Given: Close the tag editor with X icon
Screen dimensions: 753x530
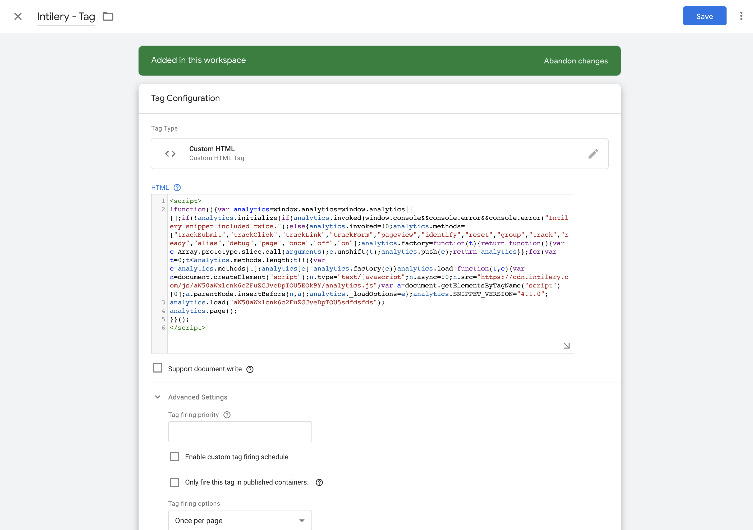Looking at the screenshot, I should coord(18,16).
